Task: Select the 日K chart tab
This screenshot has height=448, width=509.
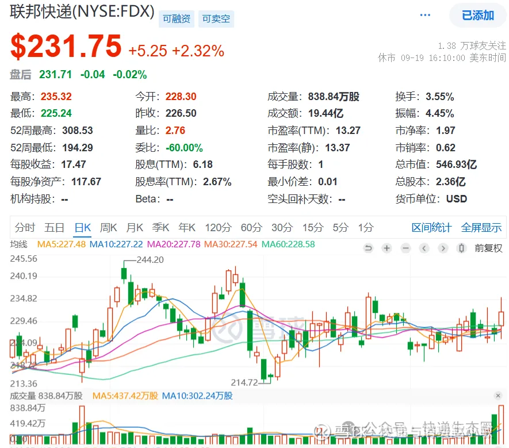Action: 83,228
